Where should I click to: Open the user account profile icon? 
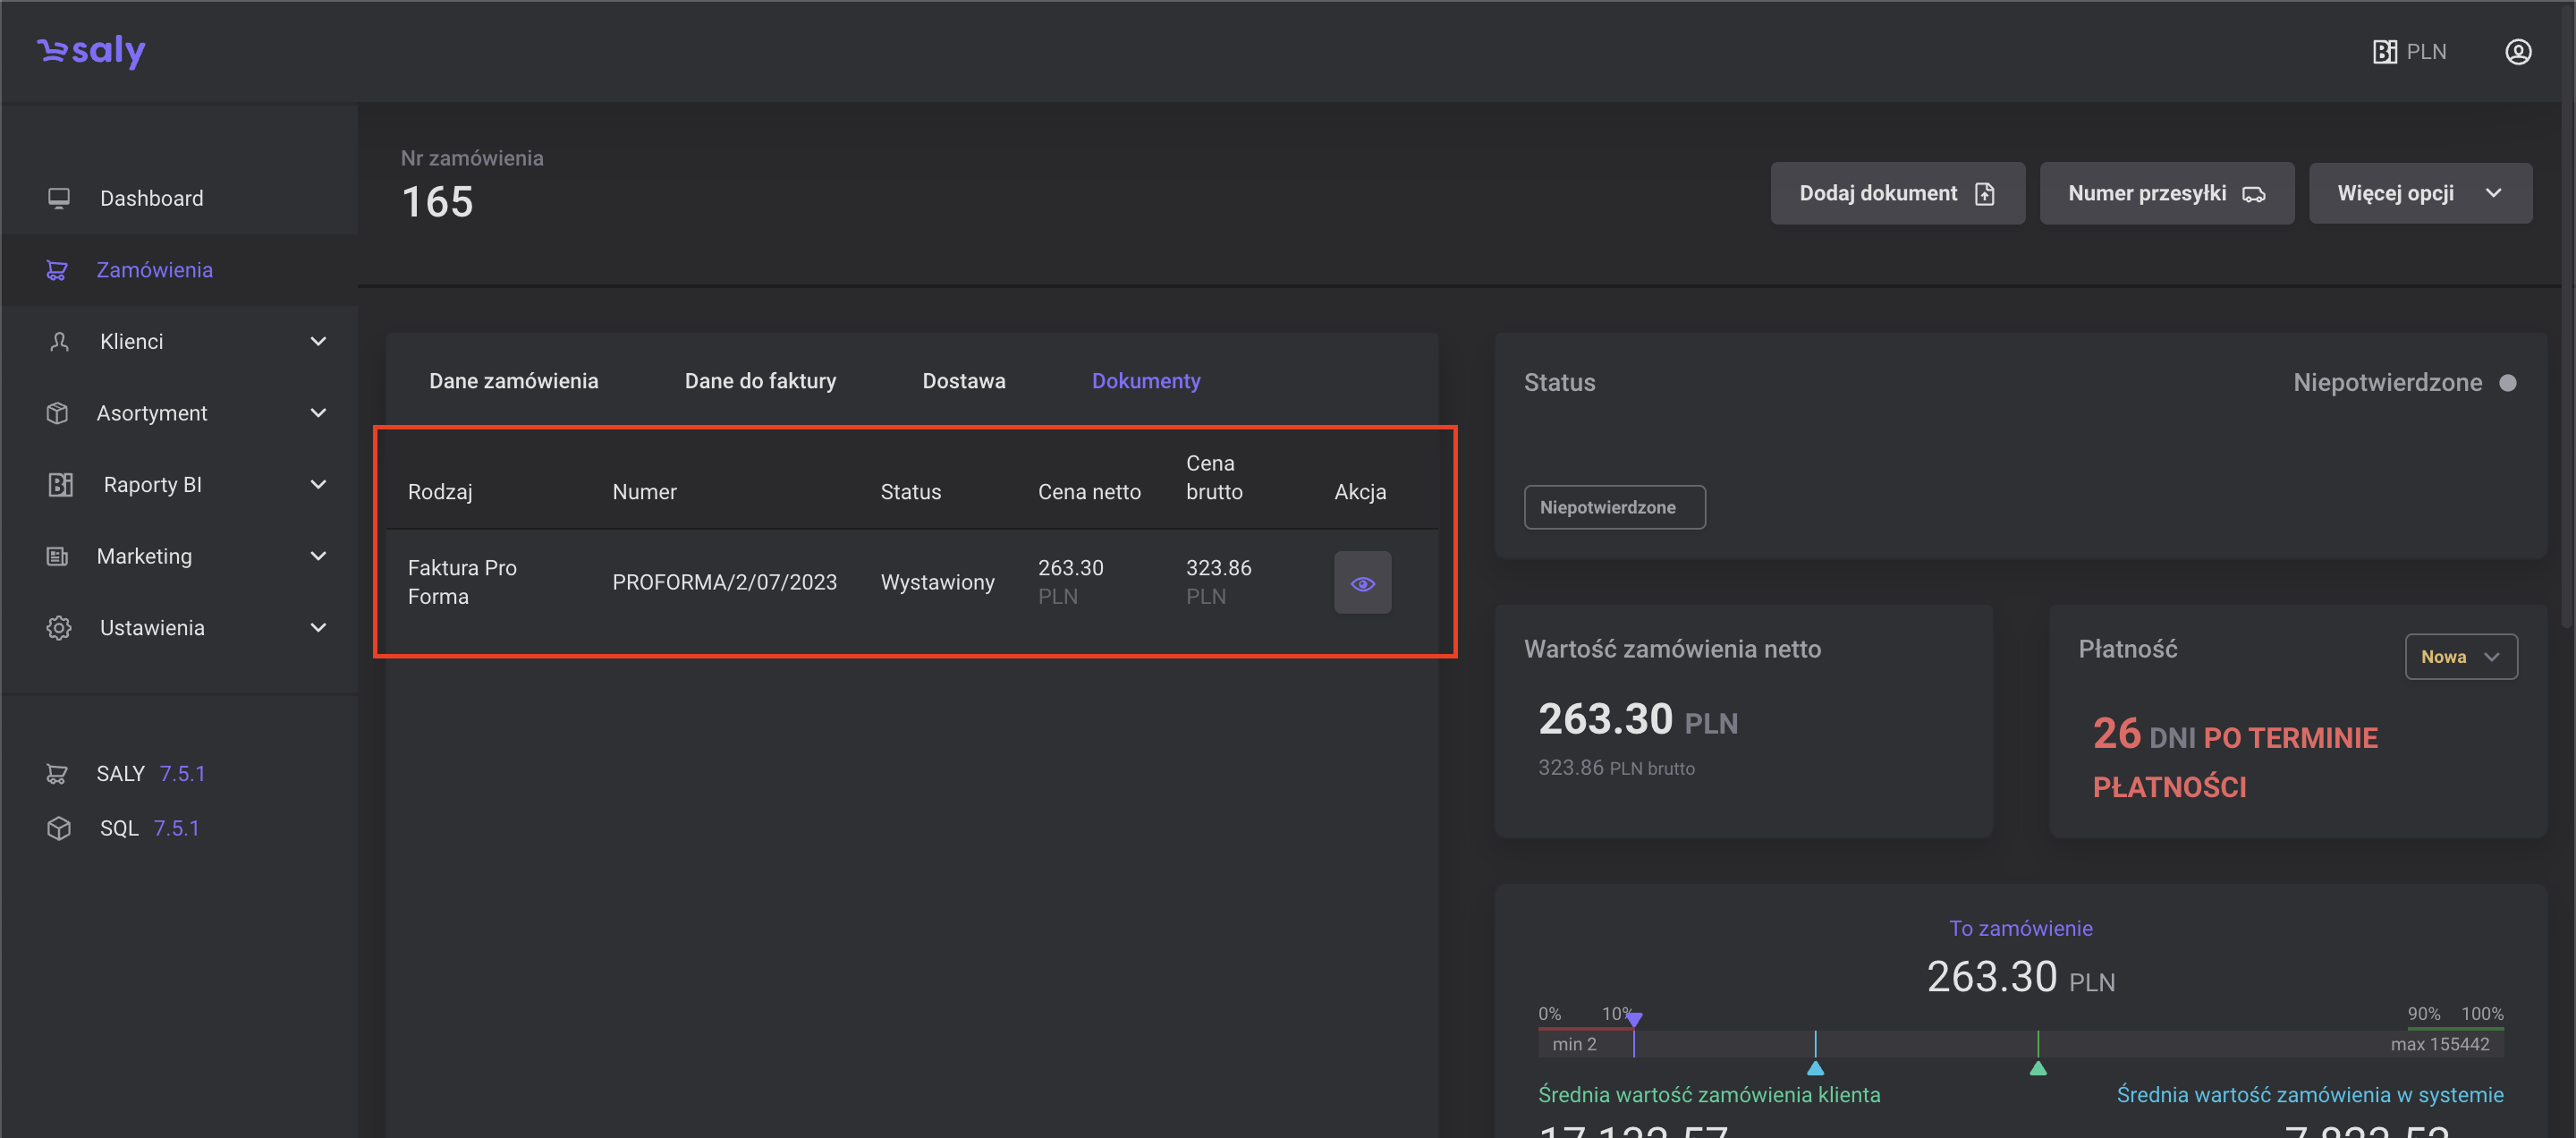pyautogui.click(x=2517, y=51)
